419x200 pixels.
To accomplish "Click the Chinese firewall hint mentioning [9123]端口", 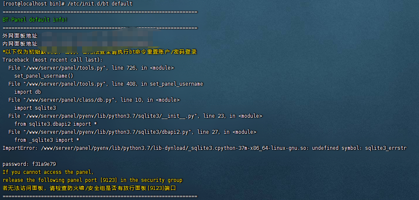I will coord(89,188).
